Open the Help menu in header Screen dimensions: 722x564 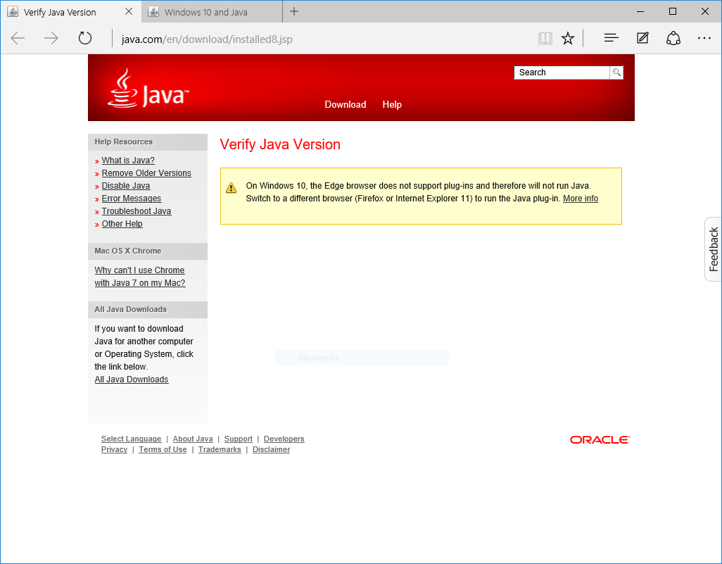point(392,105)
